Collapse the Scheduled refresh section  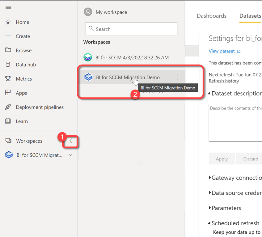coord(209,223)
